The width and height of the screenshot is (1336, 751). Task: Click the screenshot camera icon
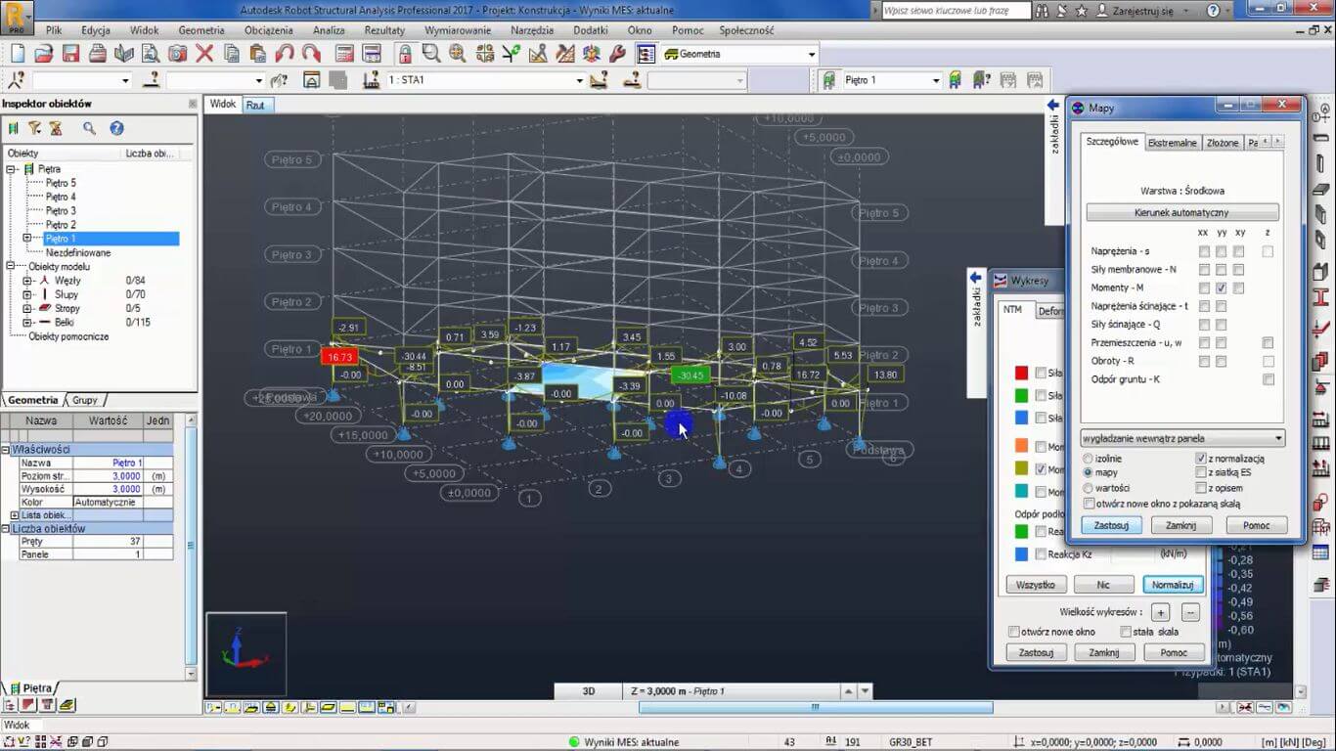pyautogui.click(x=177, y=54)
